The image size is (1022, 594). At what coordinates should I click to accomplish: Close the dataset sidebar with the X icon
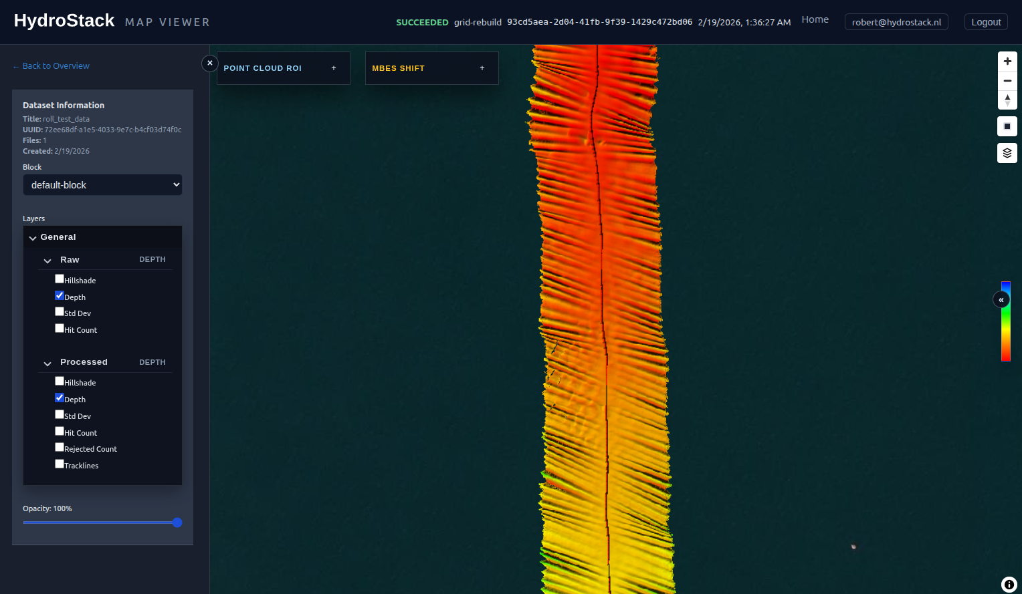(x=209, y=63)
